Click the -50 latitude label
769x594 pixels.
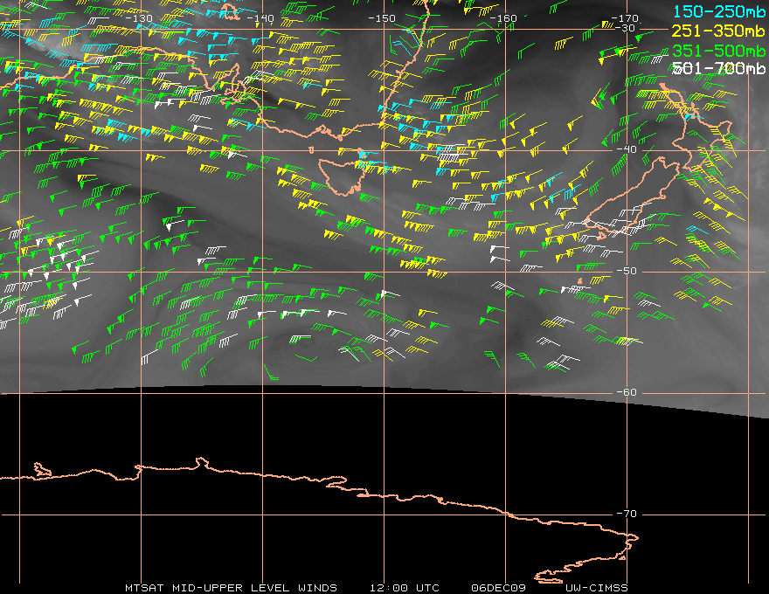point(626,271)
